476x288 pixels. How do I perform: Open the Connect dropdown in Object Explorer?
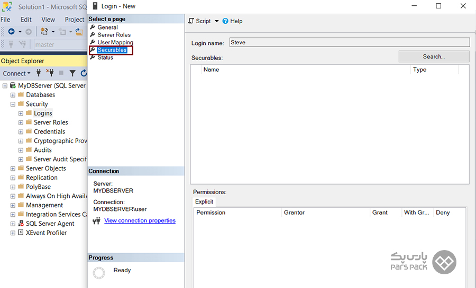(x=17, y=73)
